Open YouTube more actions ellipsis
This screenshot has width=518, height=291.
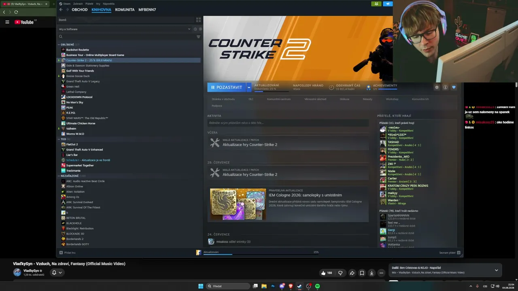[381, 273]
